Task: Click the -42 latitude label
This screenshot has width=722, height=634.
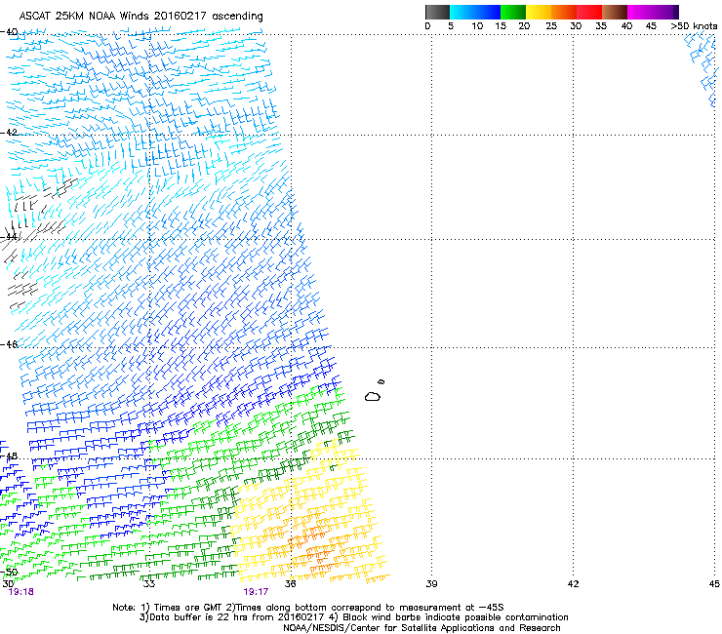Action: (9, 132)
